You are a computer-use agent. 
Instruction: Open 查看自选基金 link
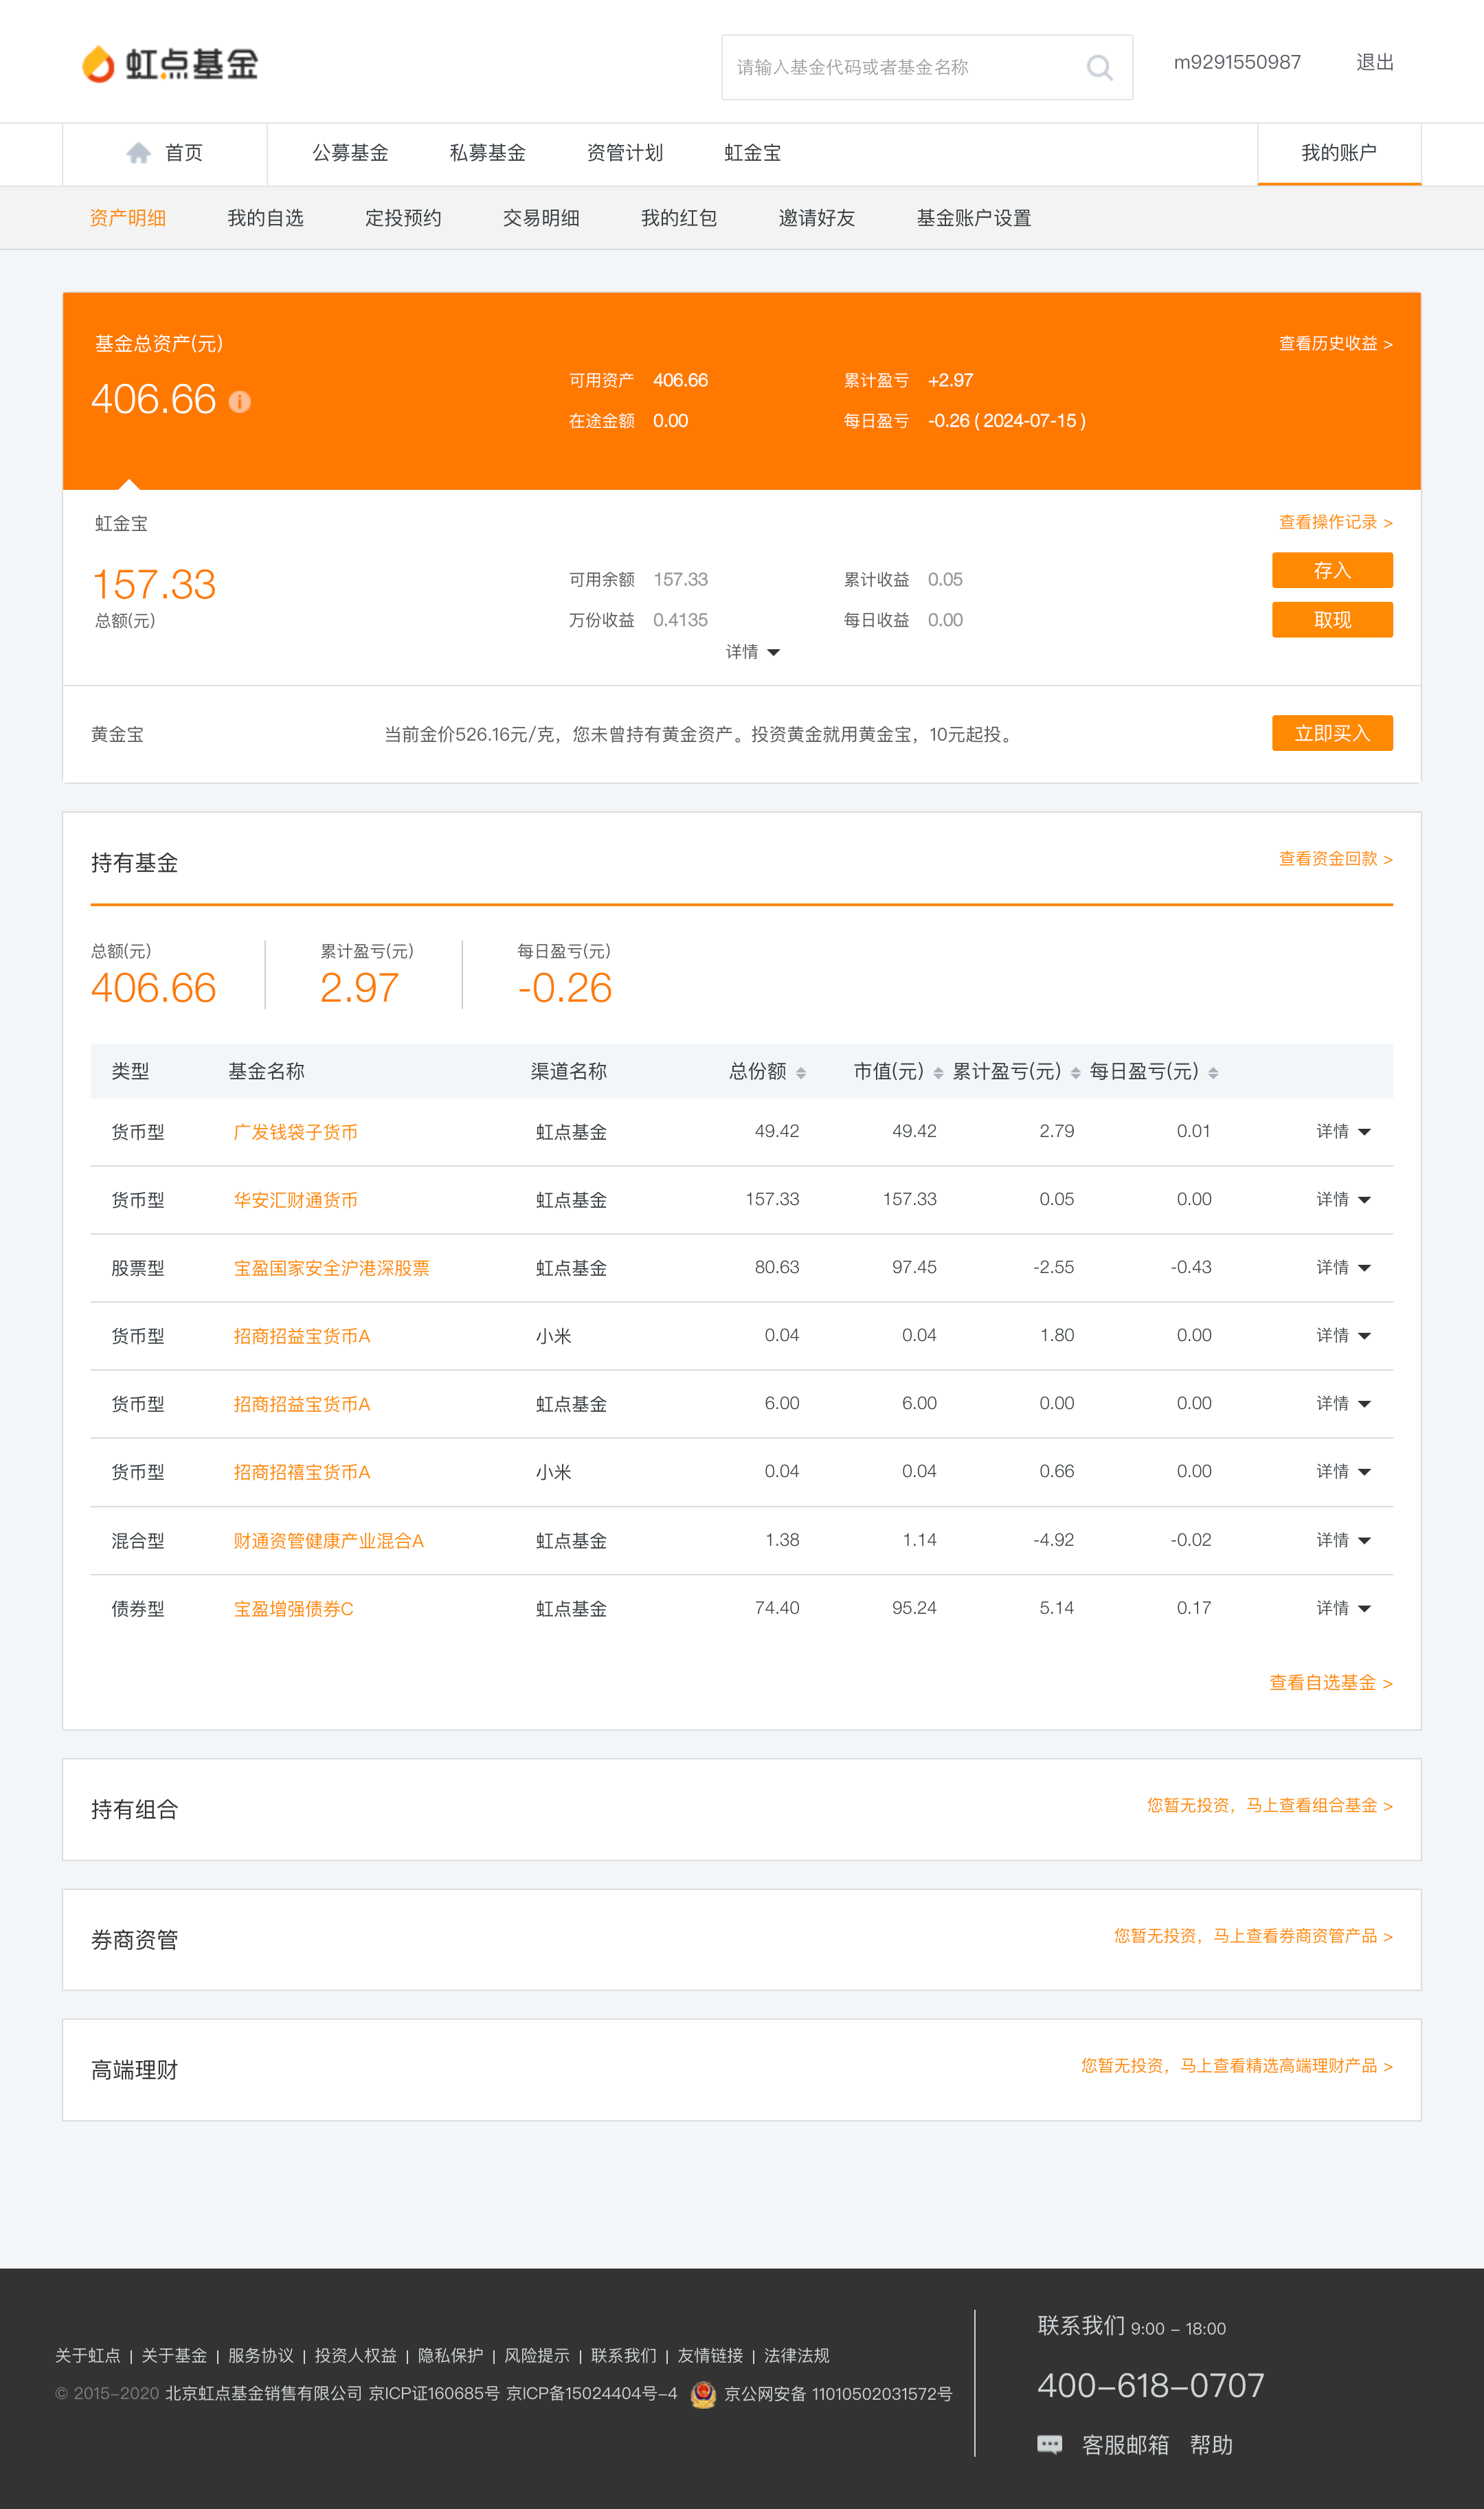1330,1683
